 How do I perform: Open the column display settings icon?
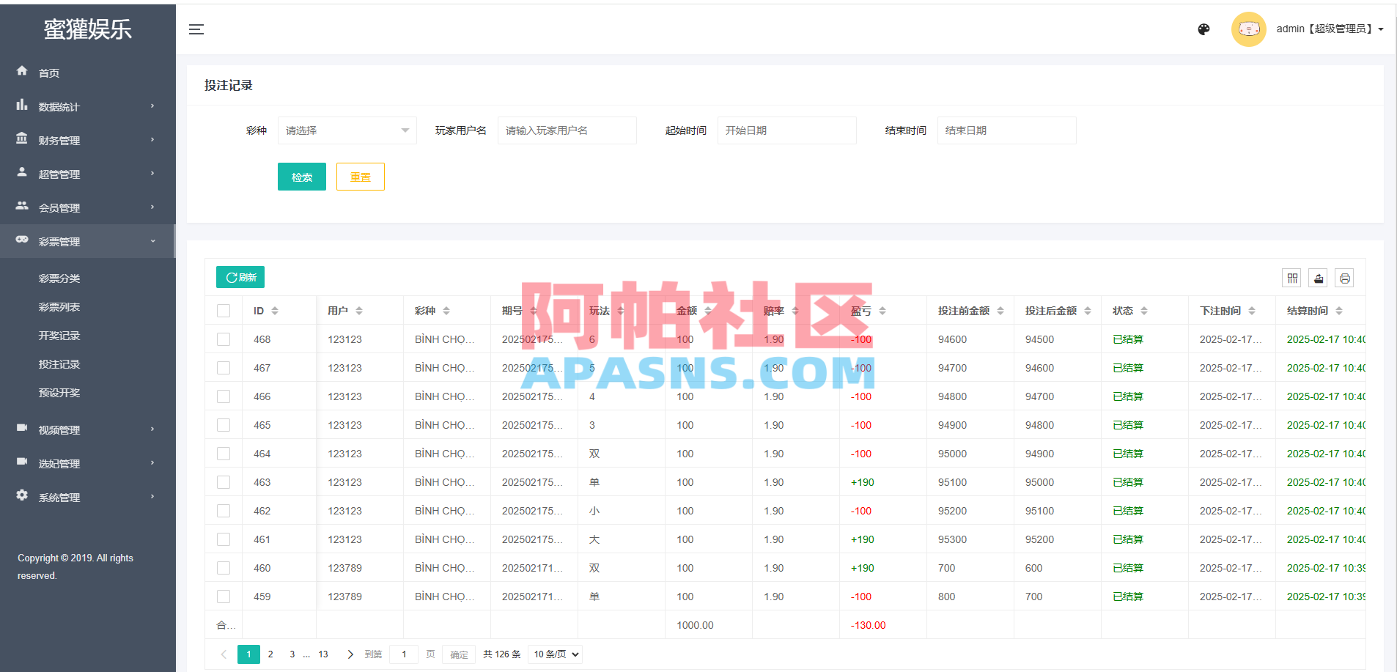[1291, 278]
